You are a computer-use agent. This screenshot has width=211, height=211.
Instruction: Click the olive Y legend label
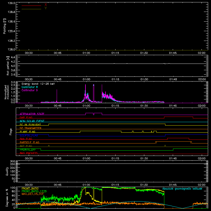[x=46, y=8]
